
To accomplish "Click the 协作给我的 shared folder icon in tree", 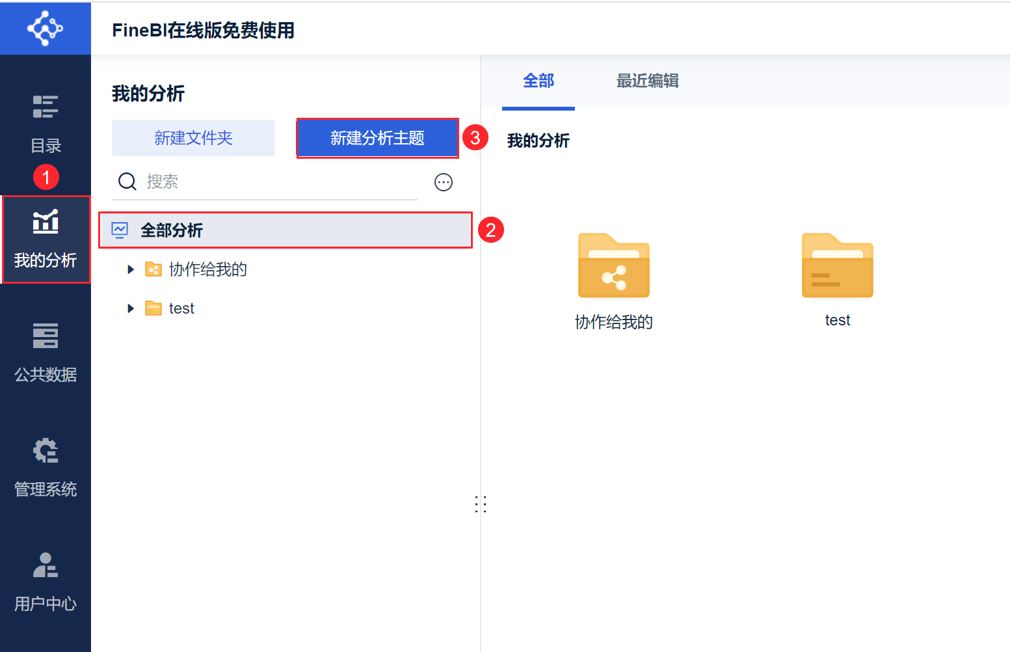I will tap(153, 269).
